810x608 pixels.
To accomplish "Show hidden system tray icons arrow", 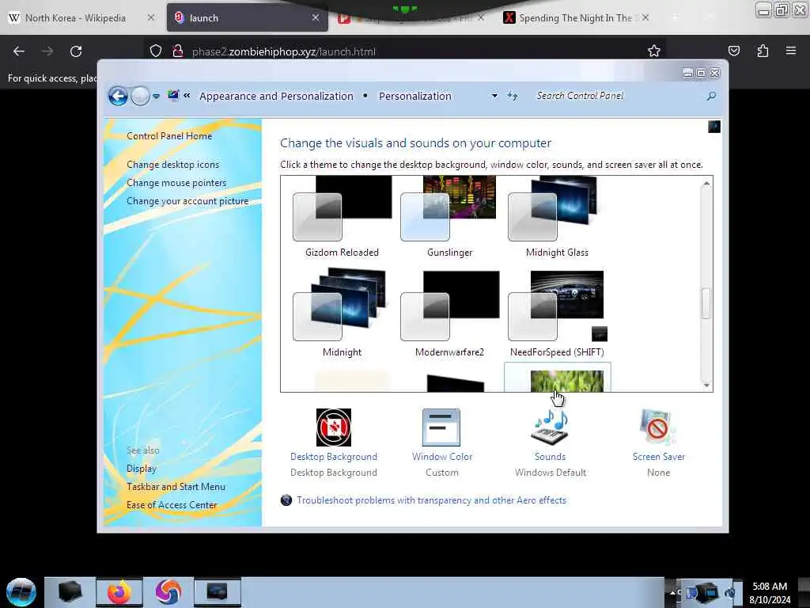I will (672, 592).
